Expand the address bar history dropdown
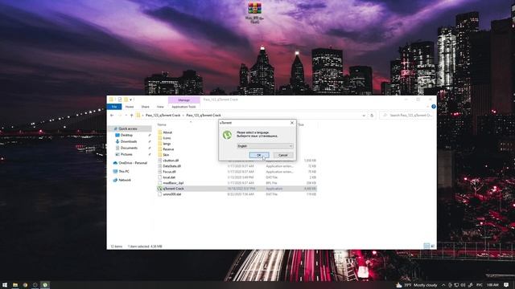The image size is (515, 289). click(364, 116)
